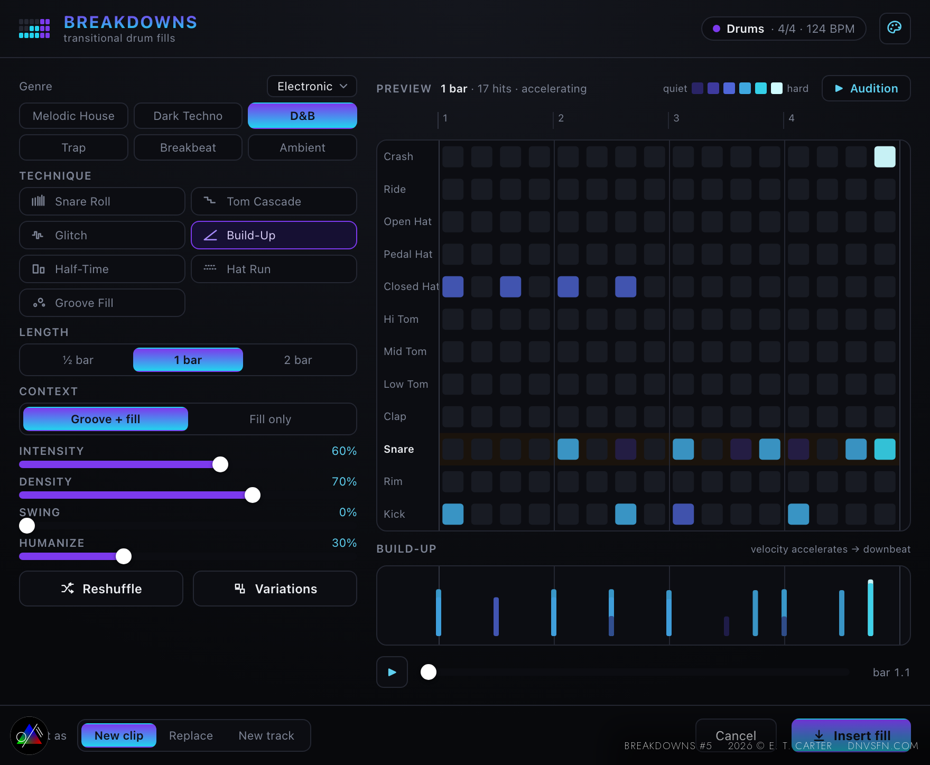Toggle the Crash hit on the last step
Screen dimensions: 930x765
pyautogui.click(x=885, y=157)
